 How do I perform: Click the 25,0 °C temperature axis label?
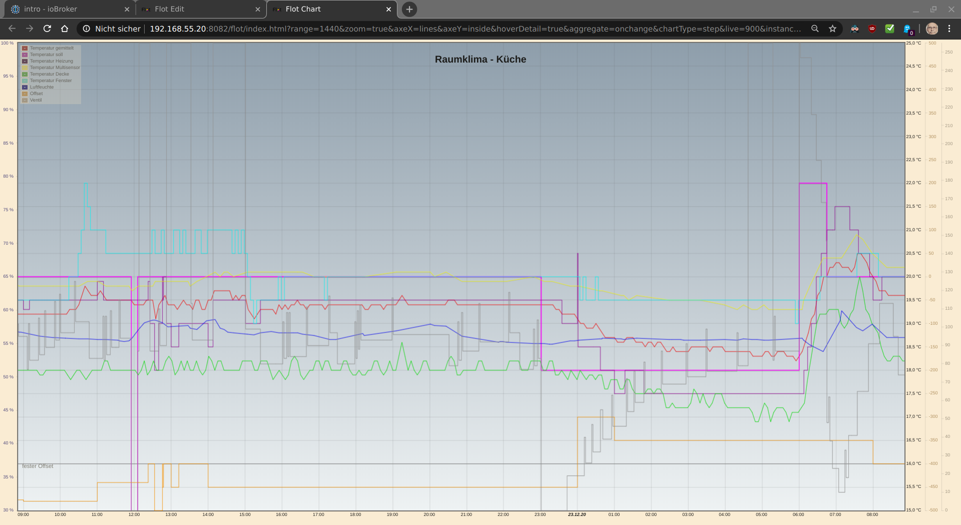[x=913, y=43]
